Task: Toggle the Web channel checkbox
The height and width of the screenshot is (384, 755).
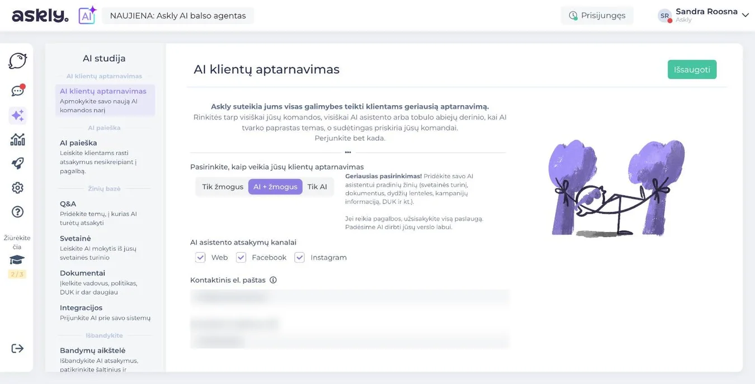Action: (x=200, y=257)
